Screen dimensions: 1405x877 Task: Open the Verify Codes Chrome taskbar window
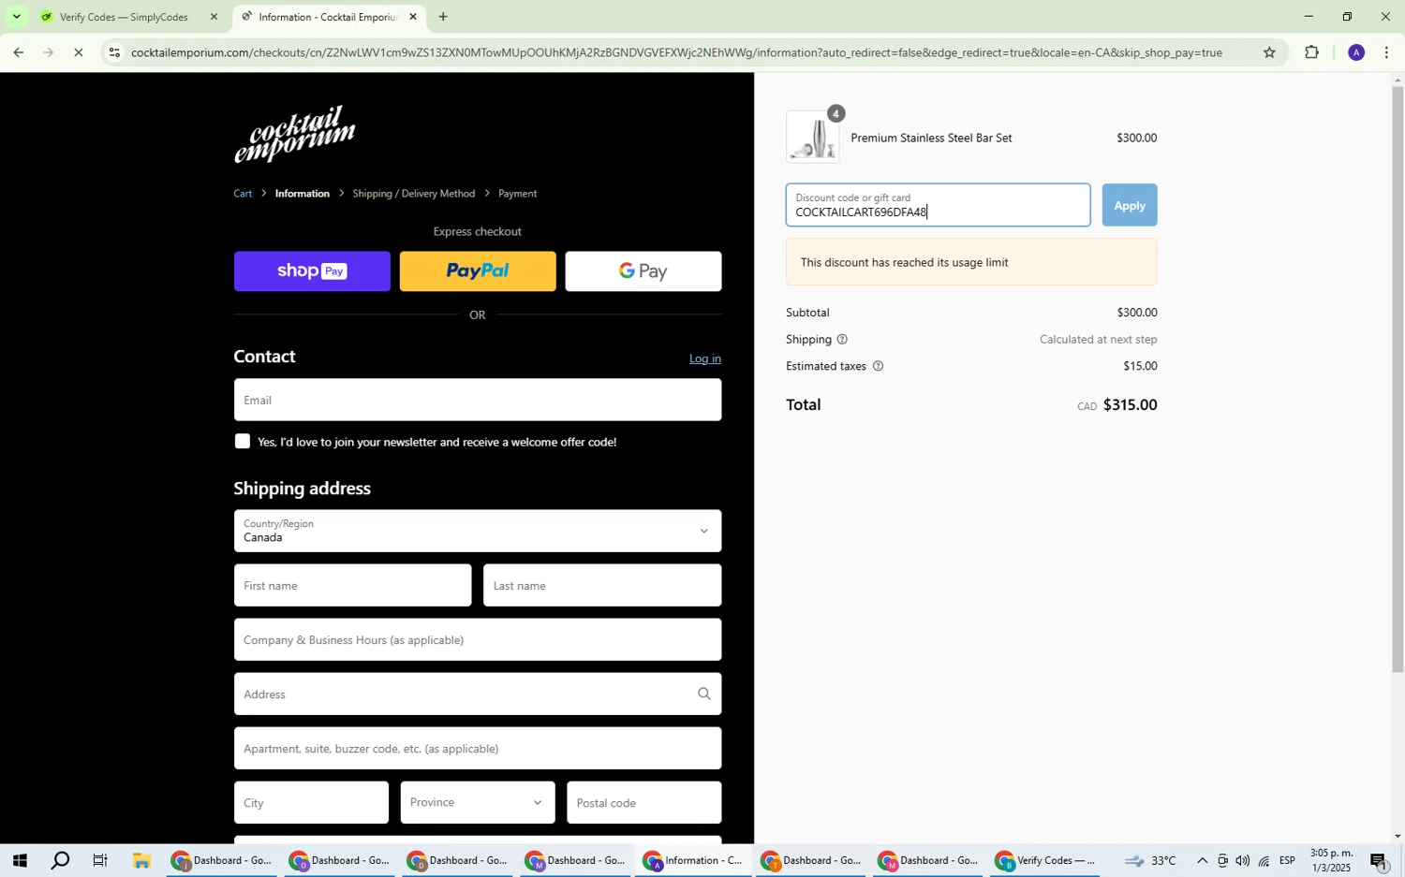[1046, 861]
